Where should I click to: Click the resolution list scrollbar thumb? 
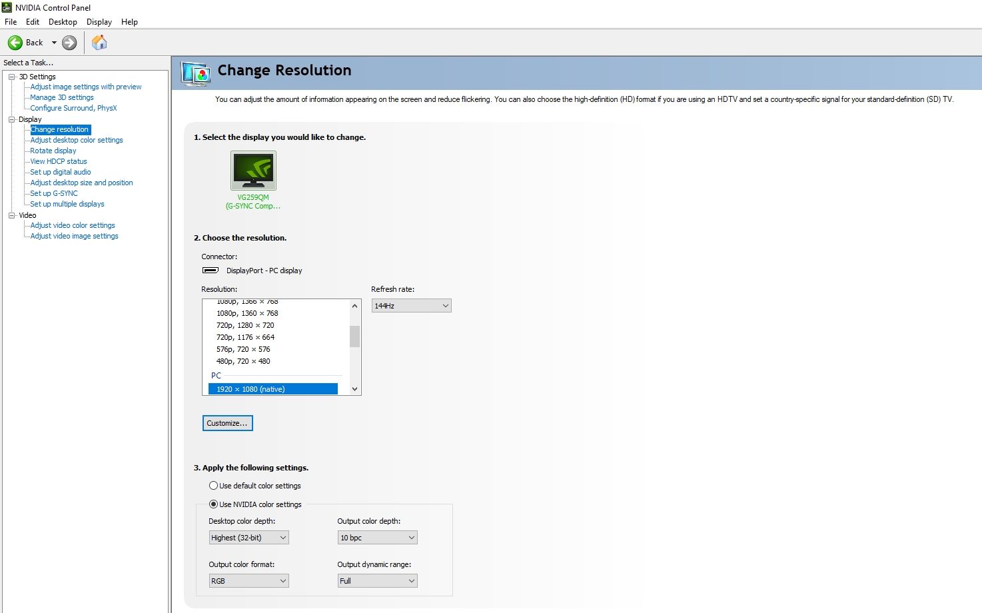(x=354, y=336)
